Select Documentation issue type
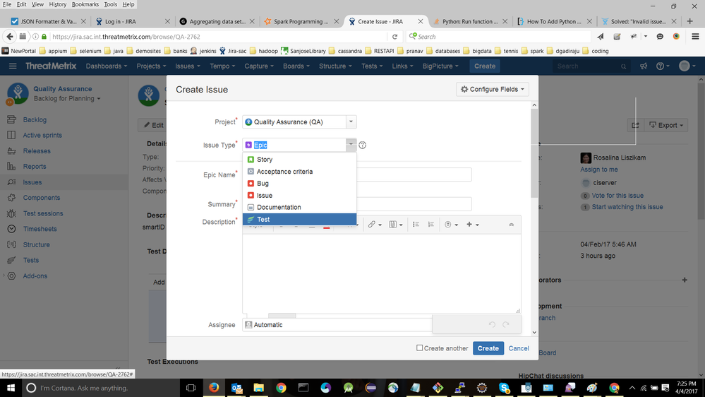 (299, 207)
